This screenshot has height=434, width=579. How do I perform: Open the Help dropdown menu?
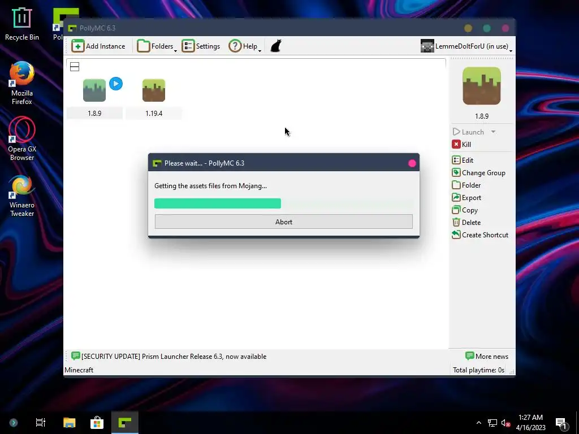245,46
